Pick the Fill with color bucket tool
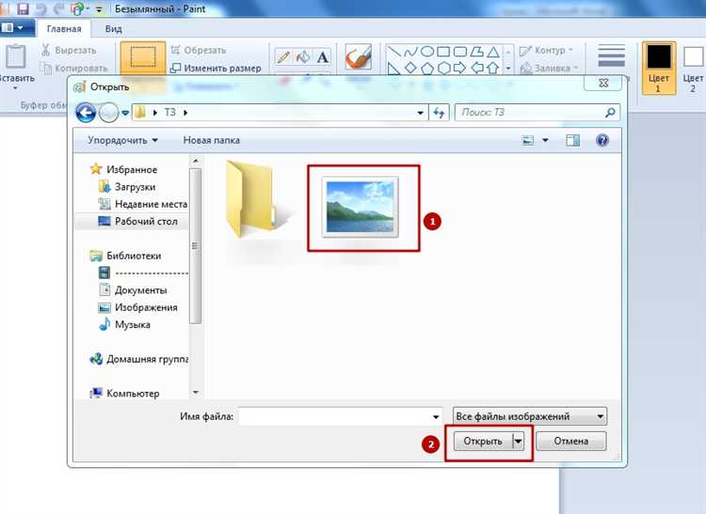This screenshot has width=706, height=514. pyautogui.click(x=303, y=57)
